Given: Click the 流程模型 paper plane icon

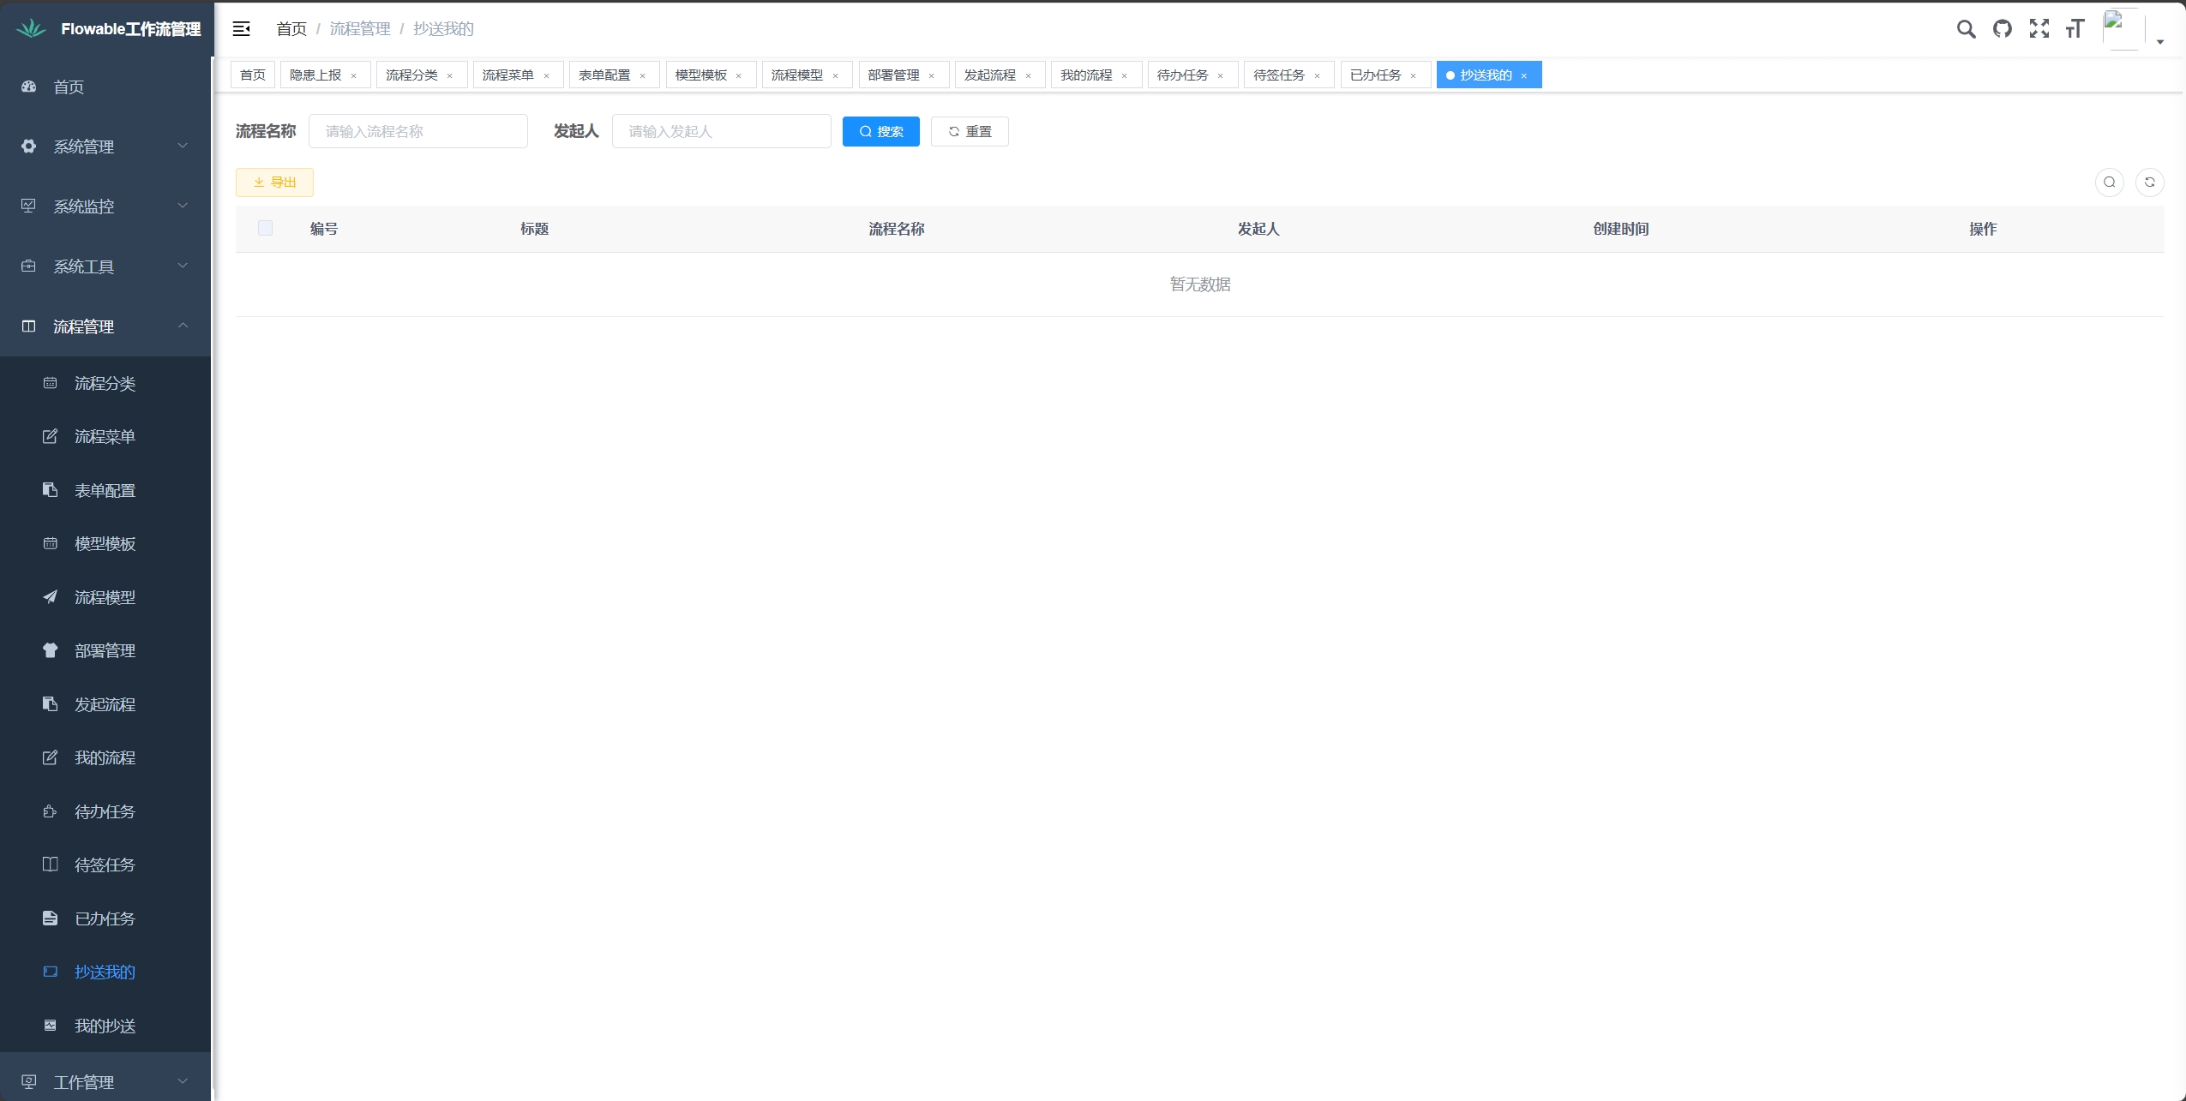Looking at the screenshot, I should coord(51,597).
